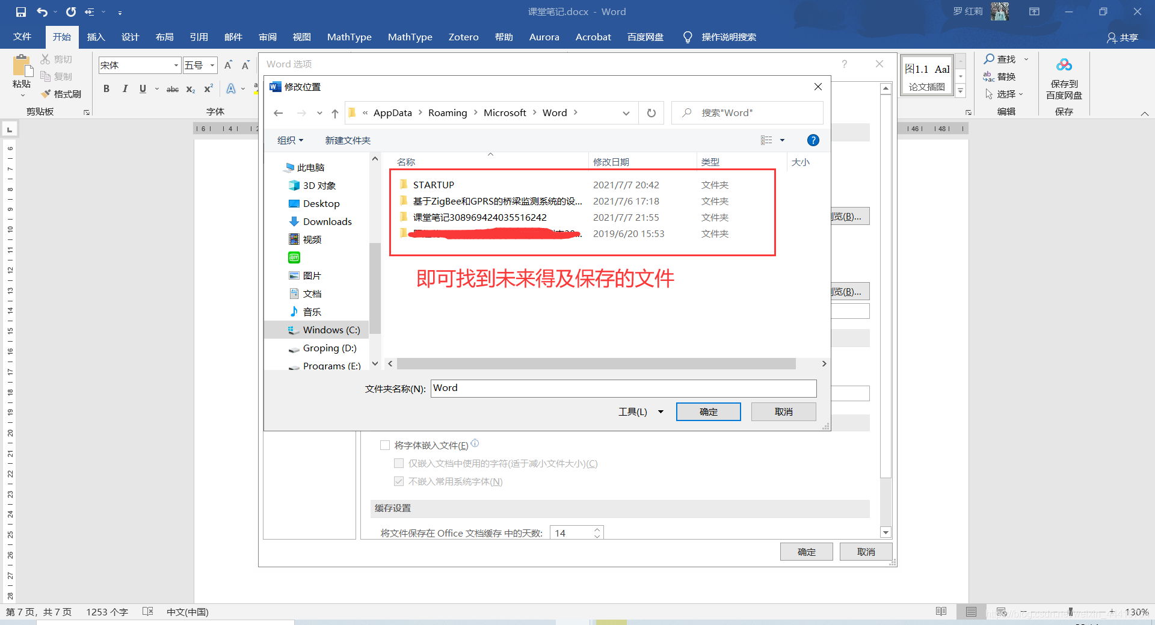The image size is (1155, 625).
Task: Go up one folder level
Action: (335, 113)
